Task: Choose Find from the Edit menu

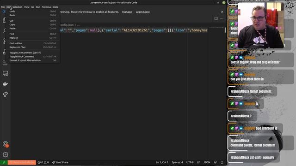Action: click(x=33, y=34)
